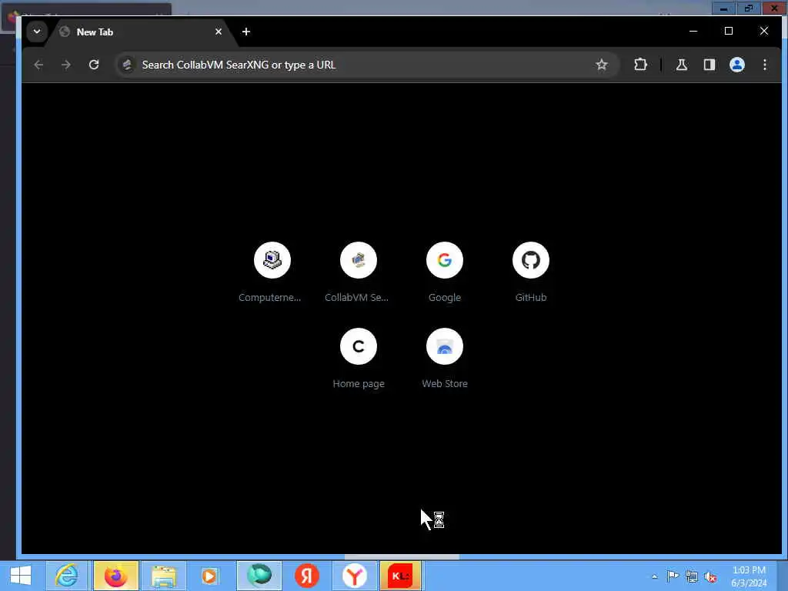Minimize the background window behind Chrome
The height and width of the screenshot is (591, 788).
(723, 8)
